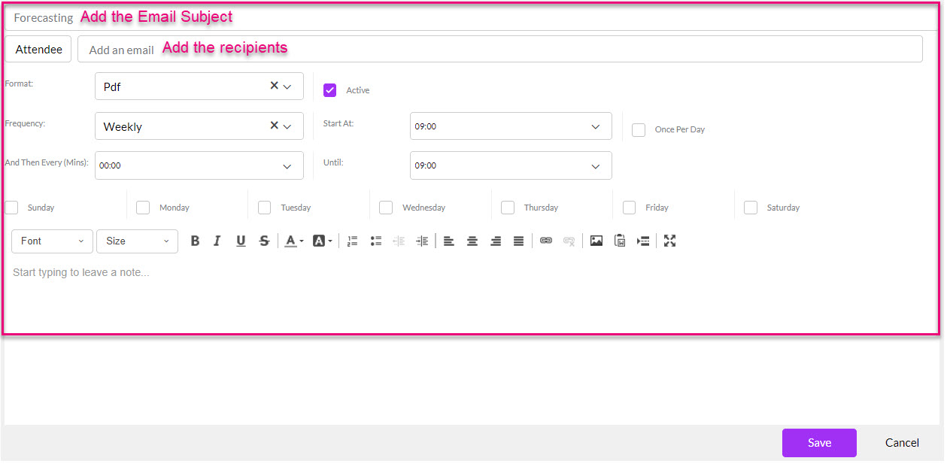947x464 pixels.
Task: Apply strikethrough formatting in the editor
Action: pyautogui.click(x=264, y=241)
